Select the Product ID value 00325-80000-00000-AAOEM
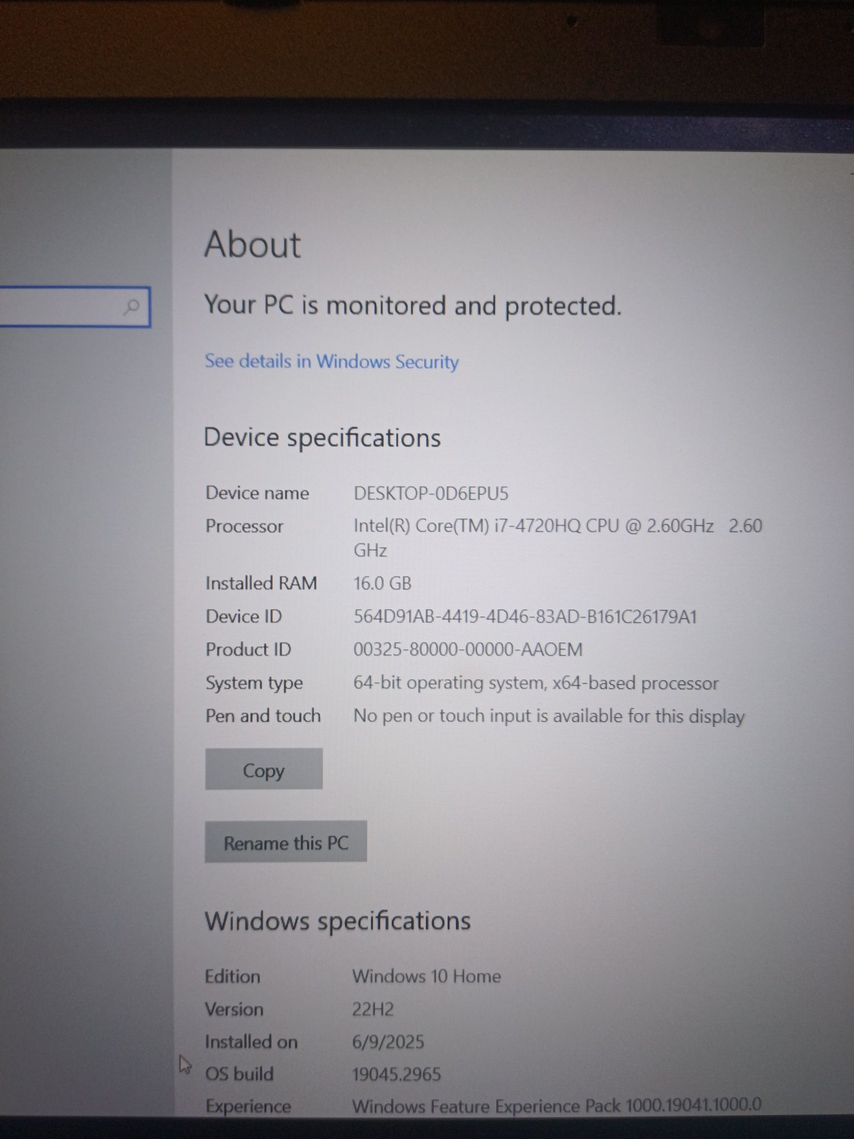 468,650
